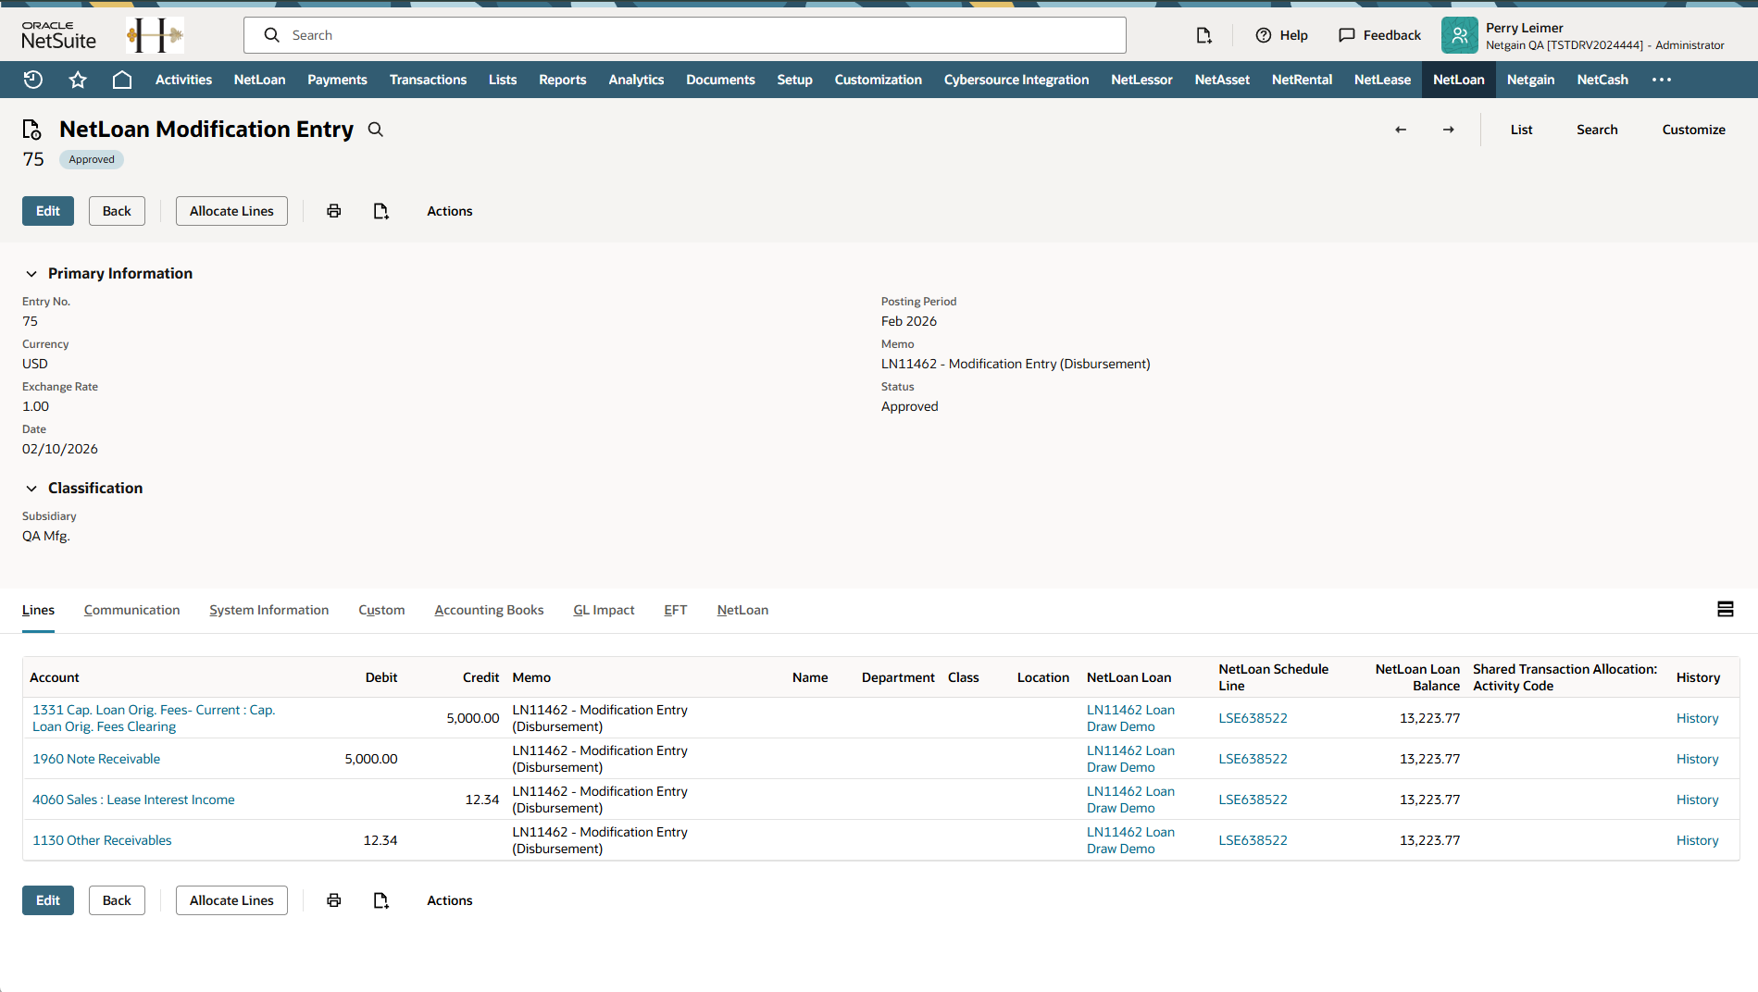Go to next record with right arrow
Image resolution: width=1758 pixels, height=992 pixels.
[x=1449, y=130]
